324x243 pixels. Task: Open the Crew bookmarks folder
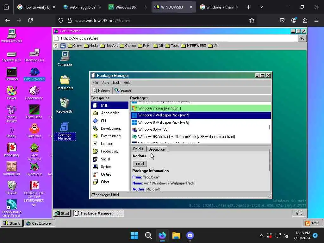(x=75, y=46)
